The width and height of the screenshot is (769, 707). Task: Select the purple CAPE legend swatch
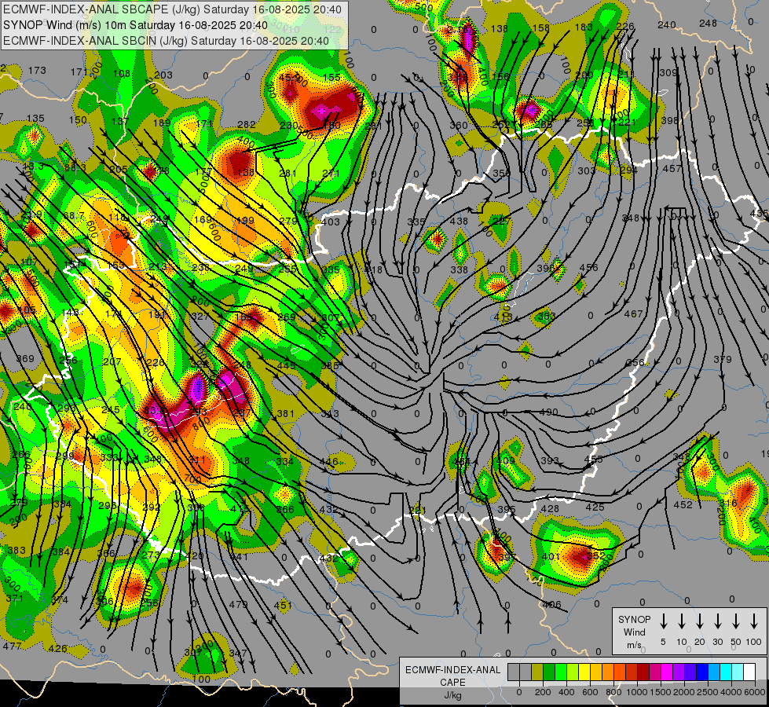(678, 672)
